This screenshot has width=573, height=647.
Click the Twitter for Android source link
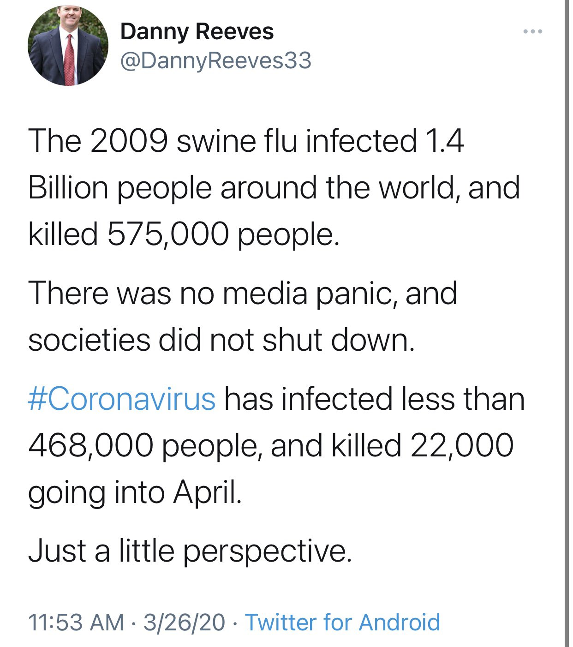[342, 622]
